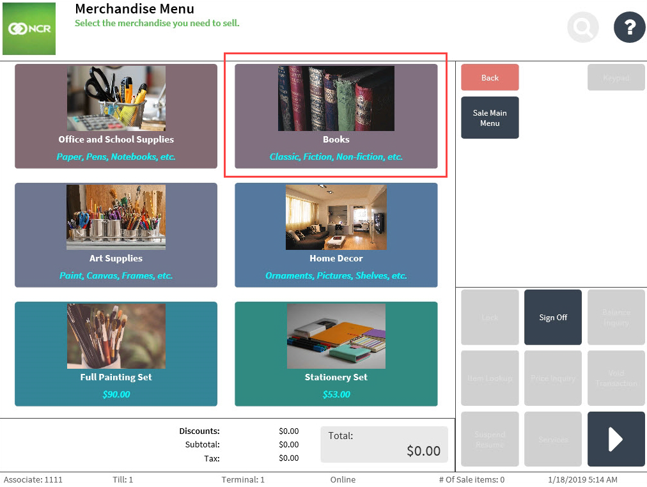The width and height of the screenshot is (647, 487).
Task: Click the magnifying glass search icon
Action: point(582,27)
